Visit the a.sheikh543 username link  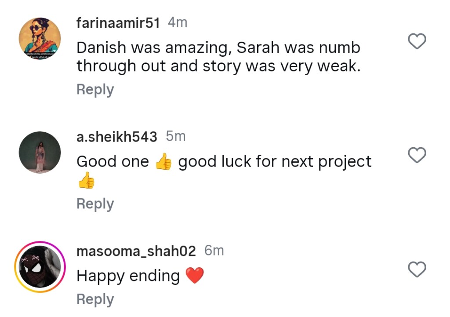tap(116, 137)
